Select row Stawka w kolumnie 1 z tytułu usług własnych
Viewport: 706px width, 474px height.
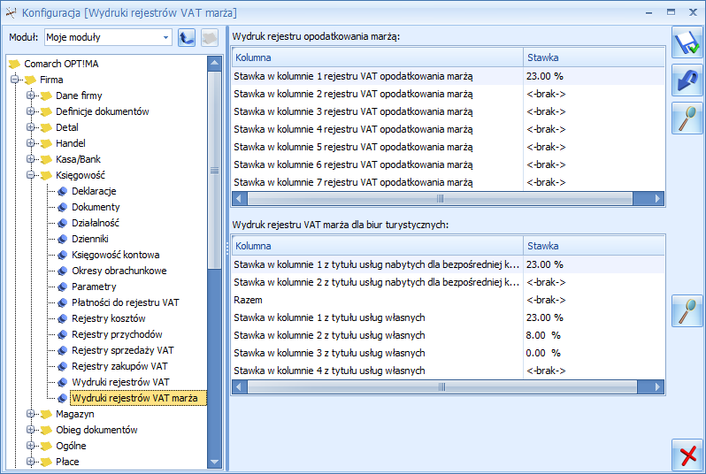click(448, 317)
